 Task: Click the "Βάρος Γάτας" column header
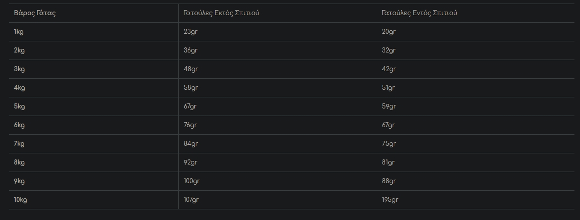click(35, 13)
